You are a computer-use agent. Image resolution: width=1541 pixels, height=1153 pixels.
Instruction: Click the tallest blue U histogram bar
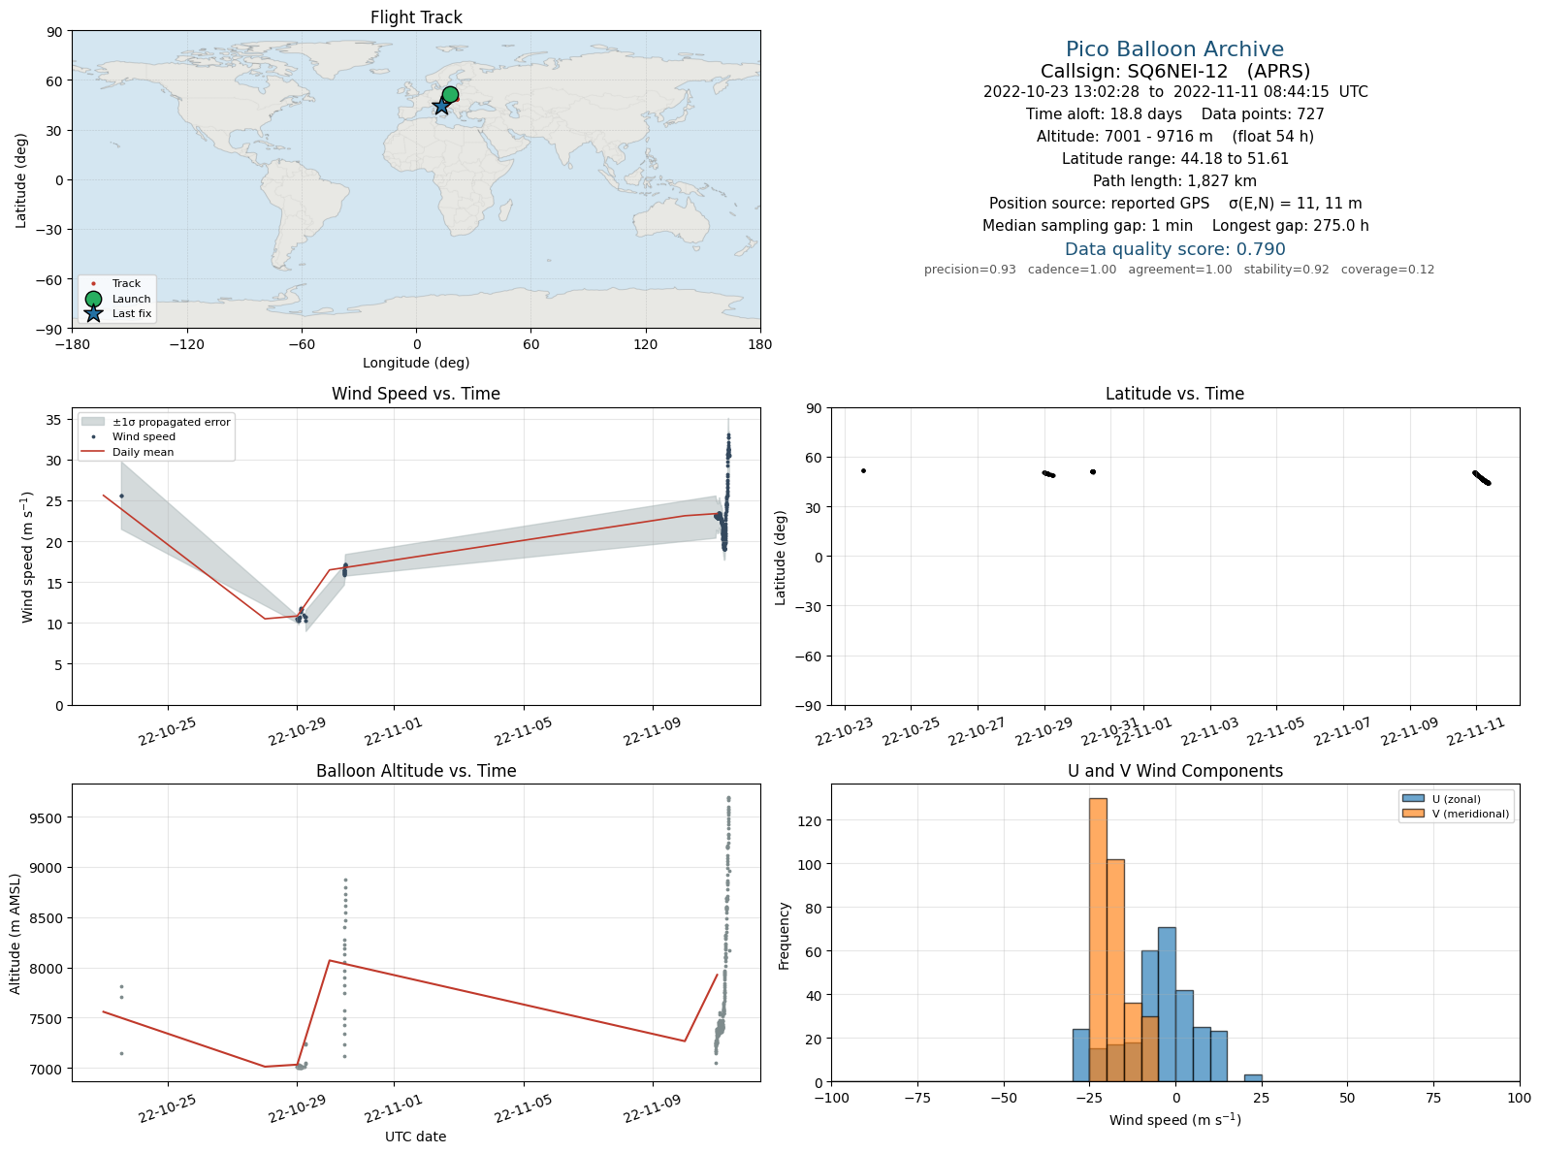(1167, 1005)
